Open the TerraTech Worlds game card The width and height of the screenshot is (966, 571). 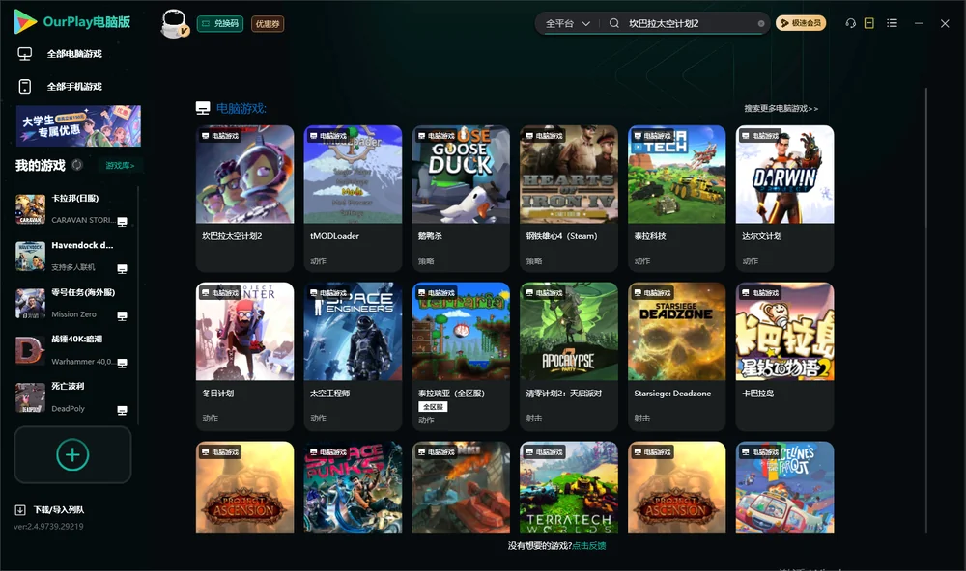569,487
